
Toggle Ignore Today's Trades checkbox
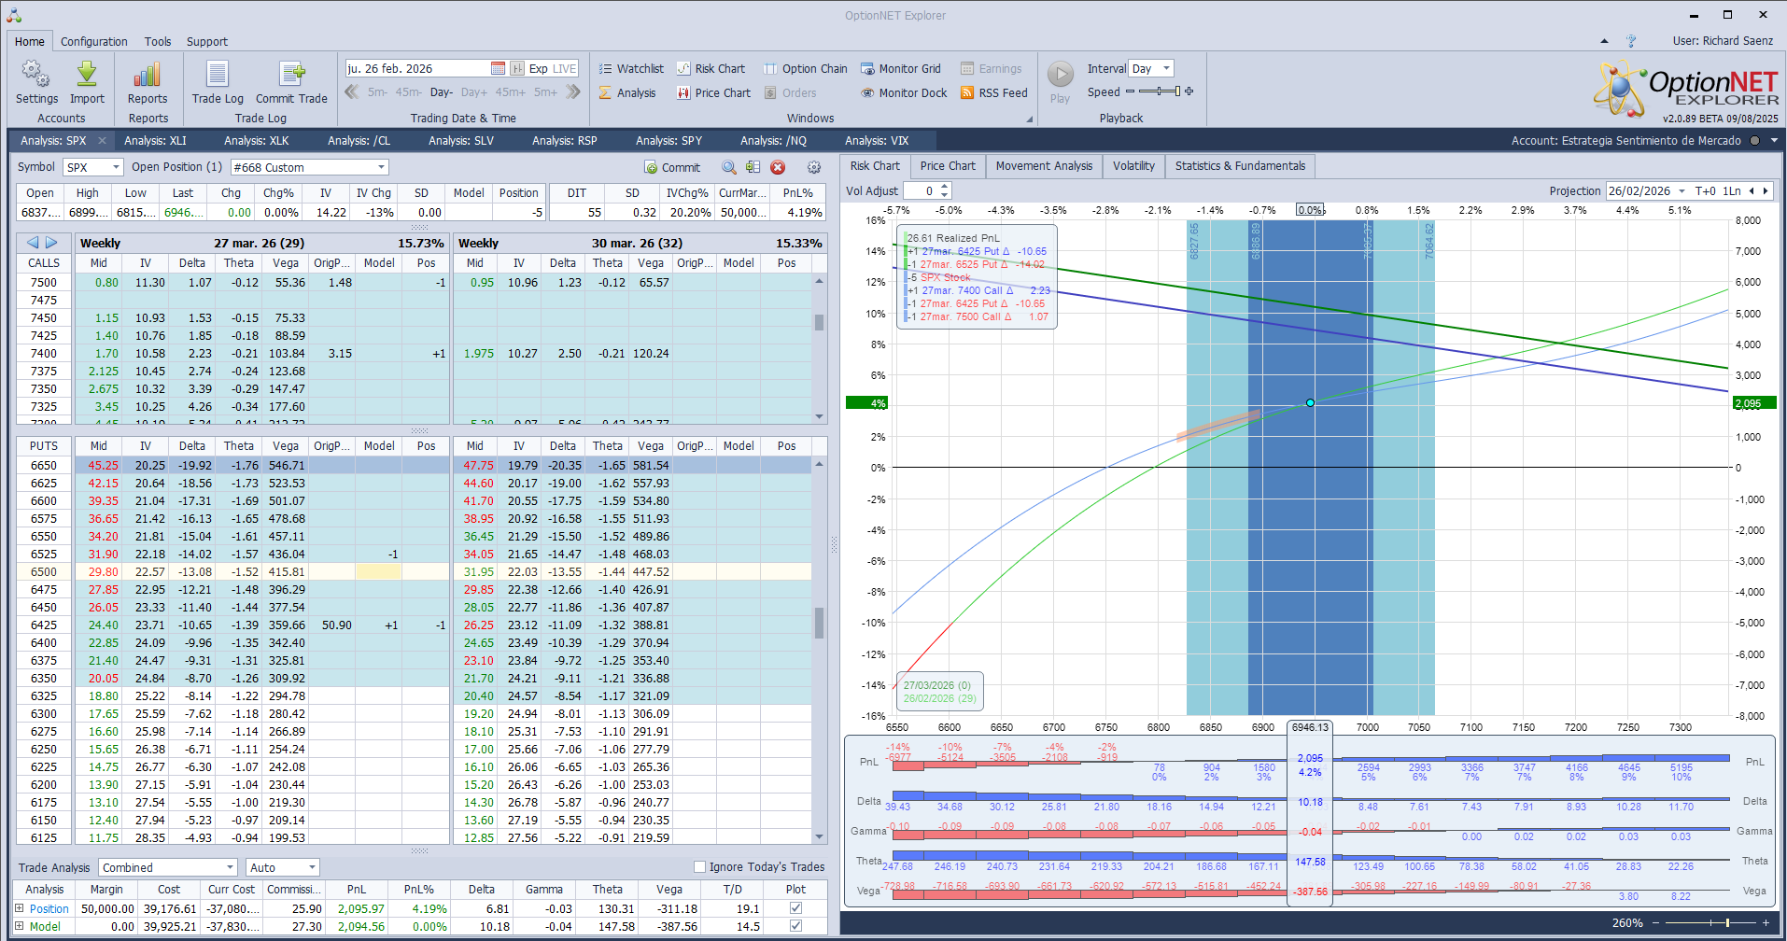click(699, 867)
